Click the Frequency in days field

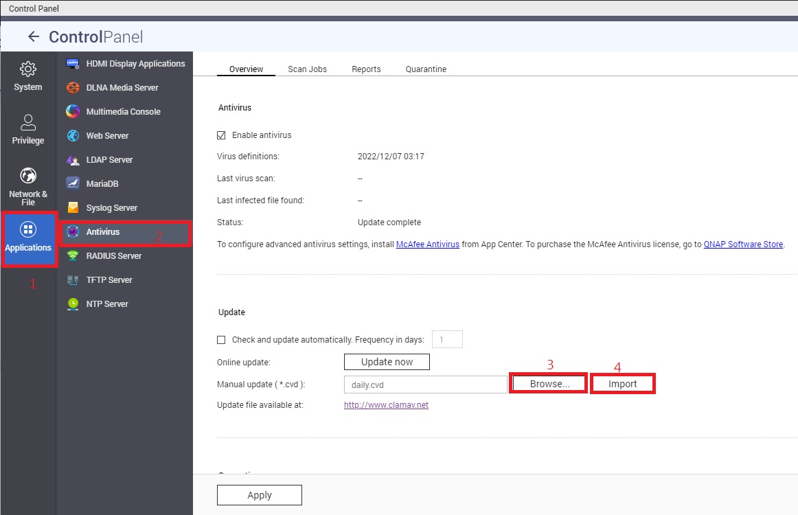[446, 339]
